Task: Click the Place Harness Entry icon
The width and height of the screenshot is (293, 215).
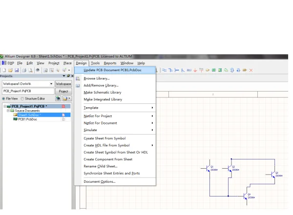Action: (x=238, y=70)
